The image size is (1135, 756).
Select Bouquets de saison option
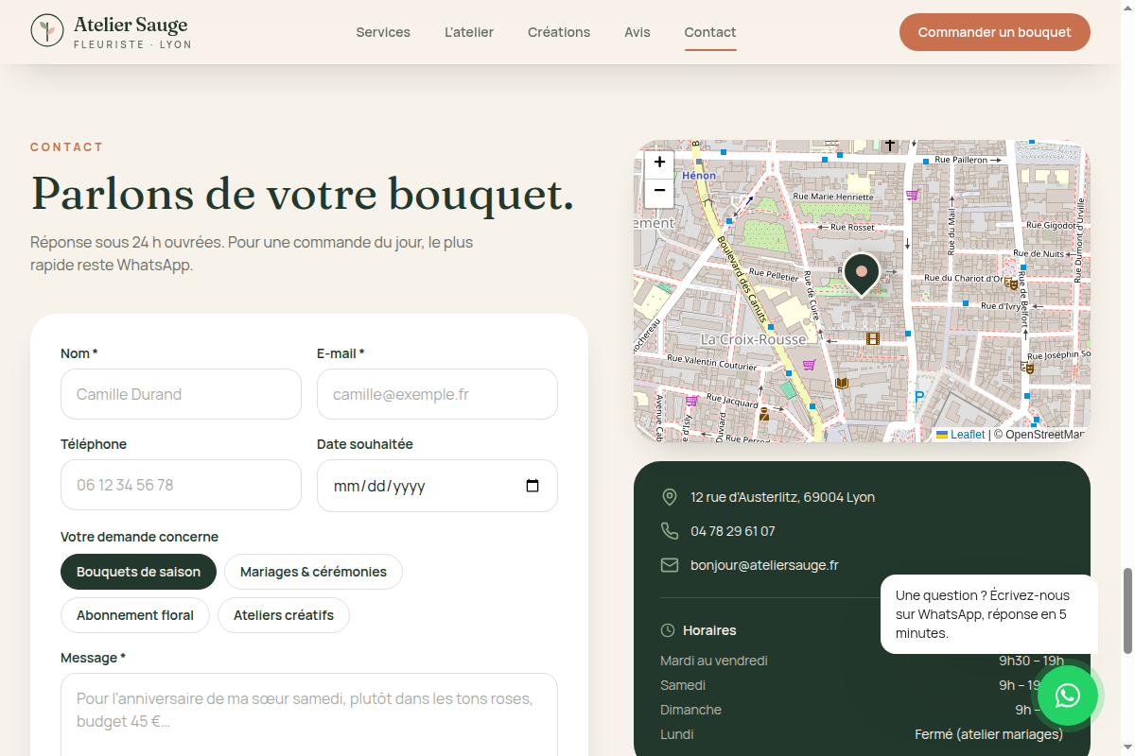pyautogui.click(x=138, y=572)
